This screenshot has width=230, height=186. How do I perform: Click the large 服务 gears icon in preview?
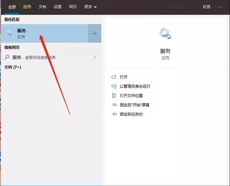tap(165, 33)
